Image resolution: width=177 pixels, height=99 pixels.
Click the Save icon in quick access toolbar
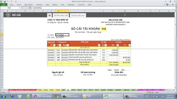[5, 1]
